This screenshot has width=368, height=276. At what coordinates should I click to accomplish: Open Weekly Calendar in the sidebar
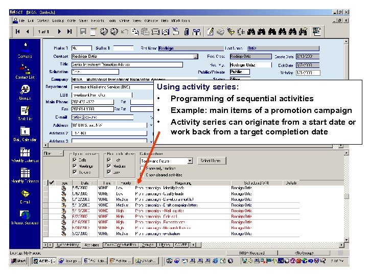pyautogui.click(x=25, y=155)
